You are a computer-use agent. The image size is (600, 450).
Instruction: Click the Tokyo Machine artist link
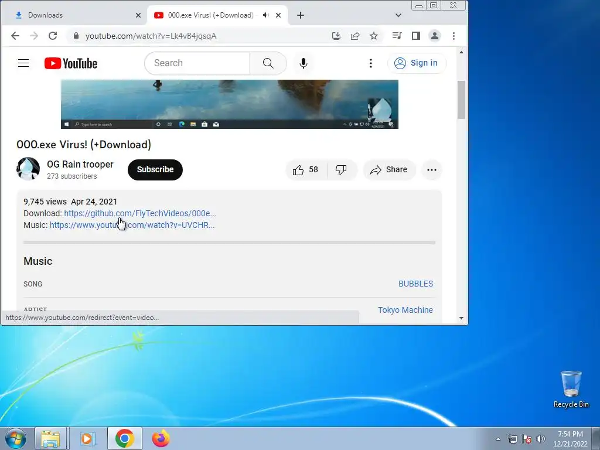tap(405, 310)
